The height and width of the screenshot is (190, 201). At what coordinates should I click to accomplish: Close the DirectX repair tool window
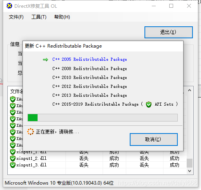click(x=189, y=6)
